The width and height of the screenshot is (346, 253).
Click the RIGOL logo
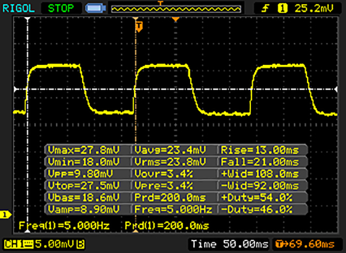tap(18, 9)
